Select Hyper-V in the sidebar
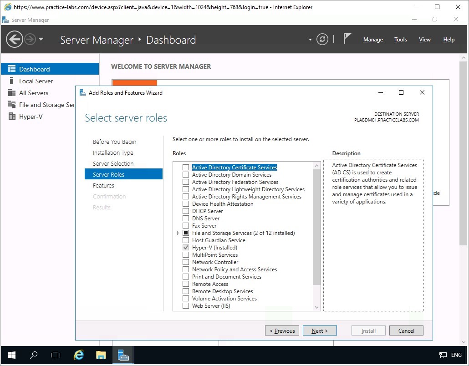The height and width of the screenshot is (366, 469). (38, 117)
